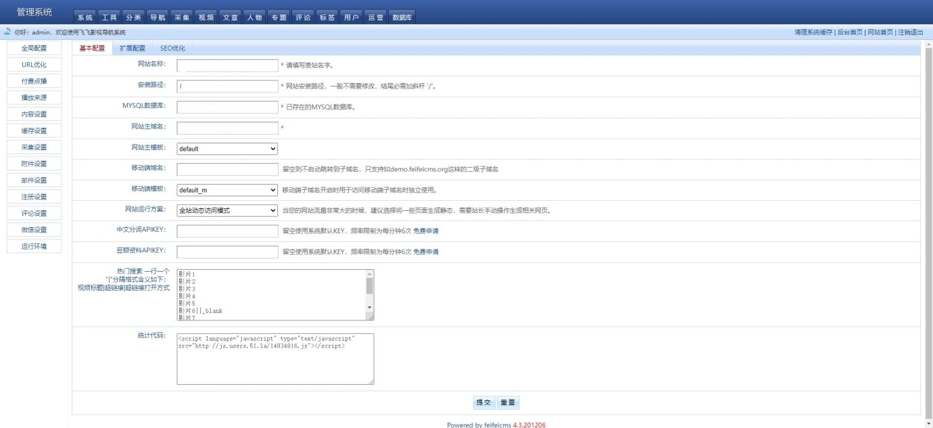Select 播放来源 in the sidebar
The height and width of the screenshot is (428, 933).
click(34, 97)
